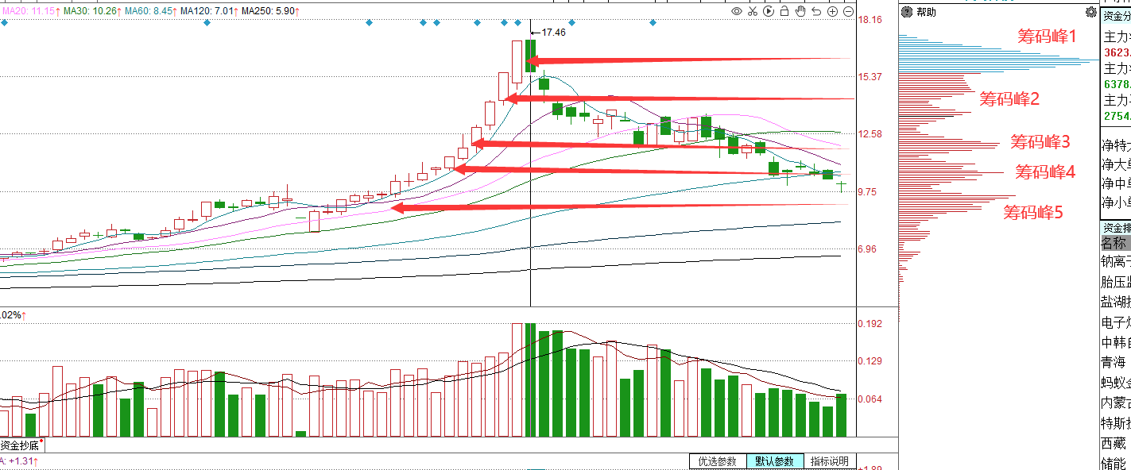
Task: Zoom in with the plus icon
Action: (x=833, y=12)
